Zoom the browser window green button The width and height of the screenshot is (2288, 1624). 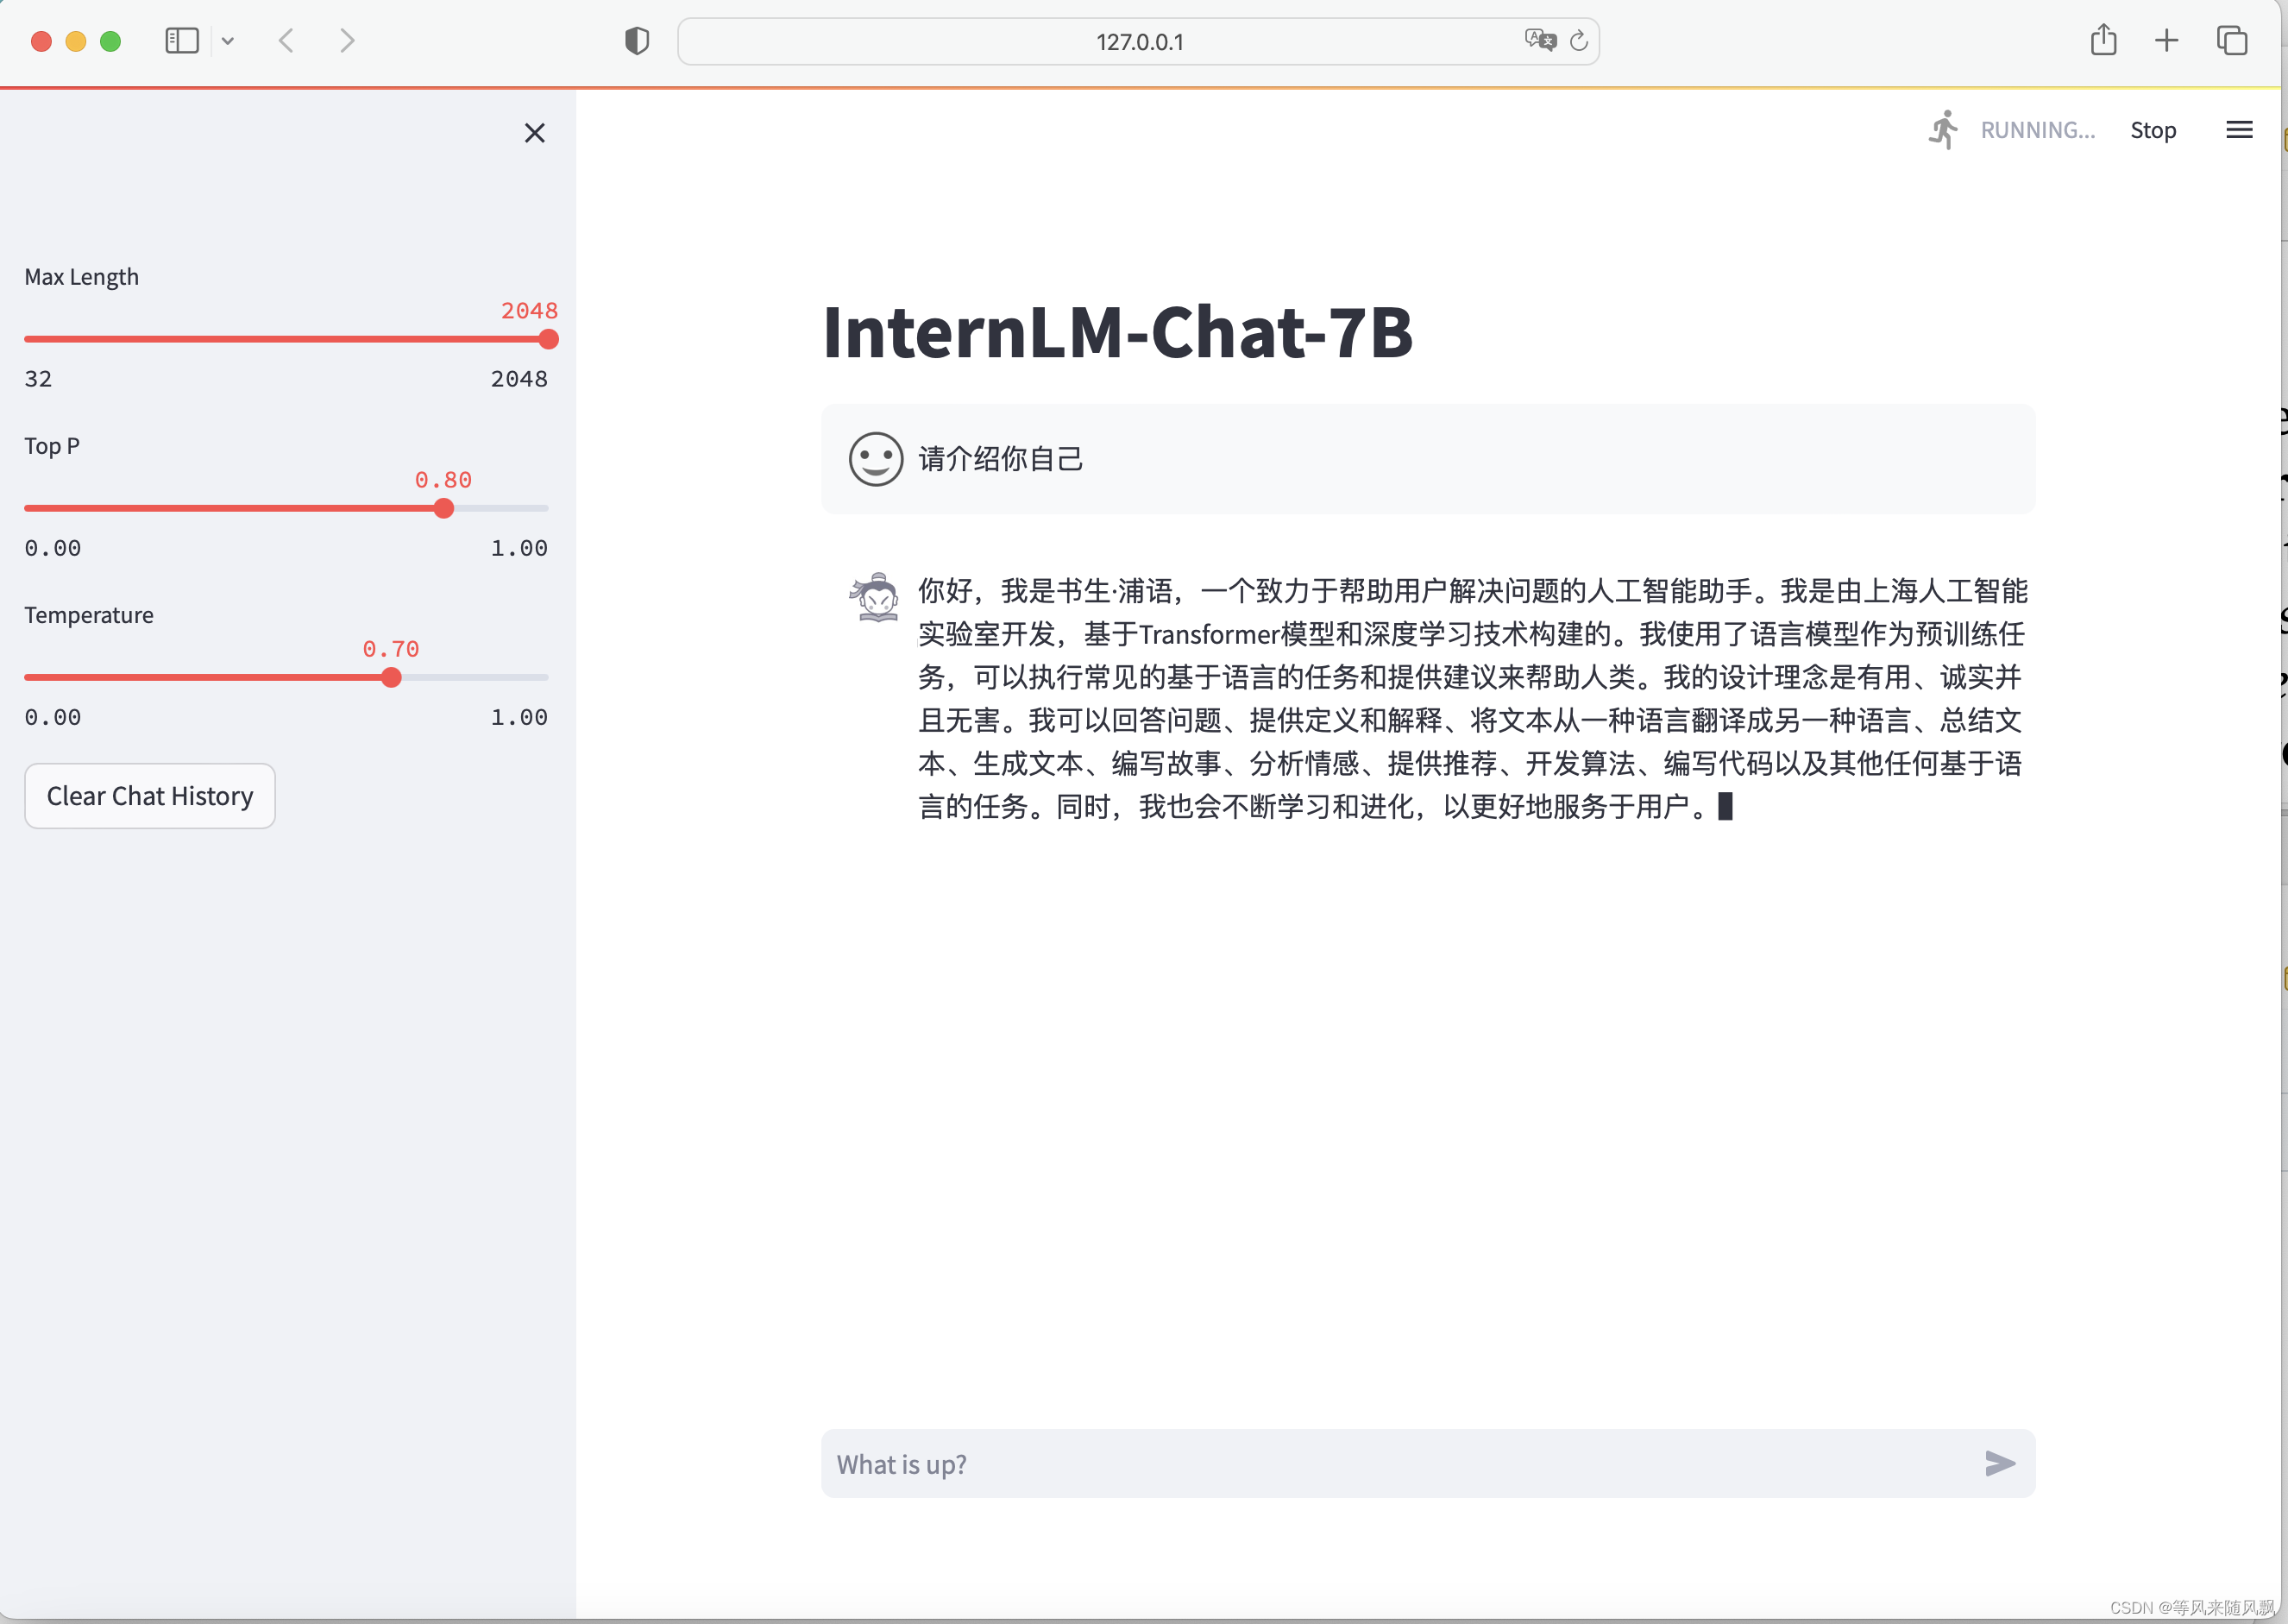click(x=111, y=41)
